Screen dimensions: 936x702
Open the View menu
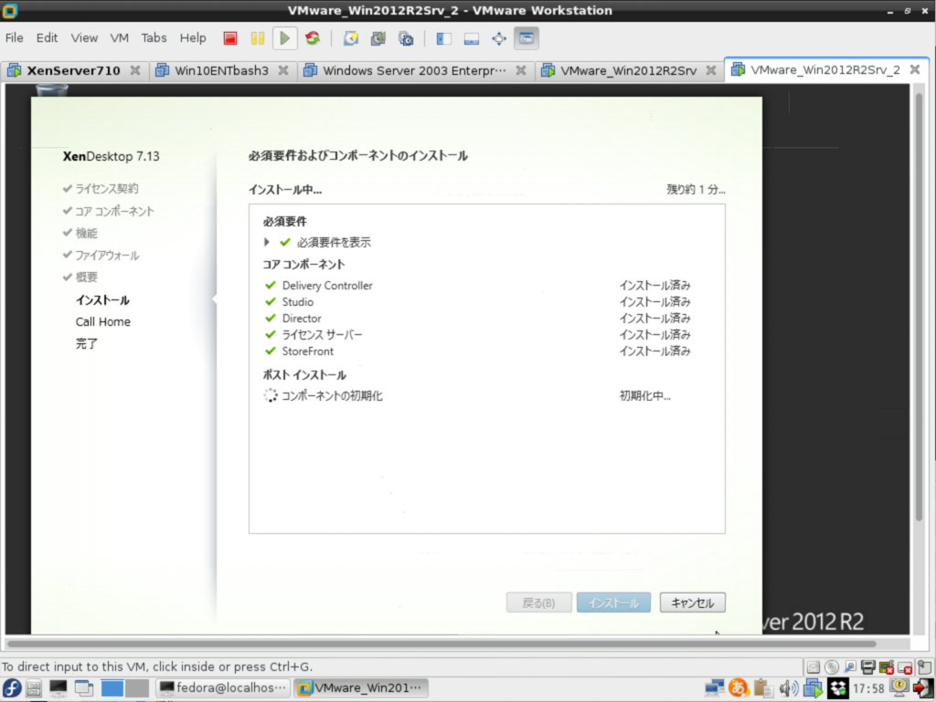pos(84,38)
